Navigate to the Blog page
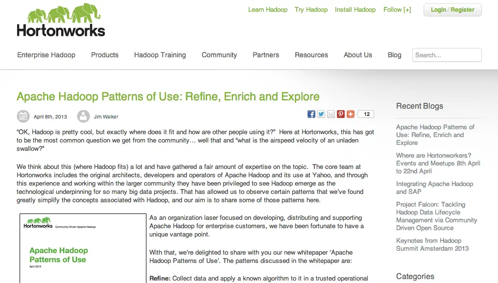 (x=394, y=55)
